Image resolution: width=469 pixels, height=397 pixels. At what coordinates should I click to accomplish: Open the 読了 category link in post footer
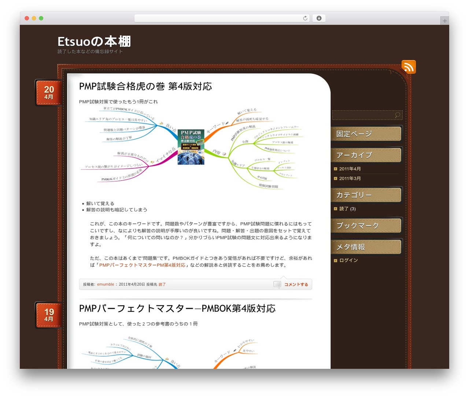162,285
